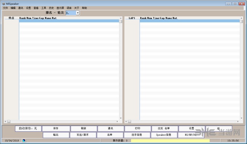Click down arrow of 终点 list vertical scrollbar
Screen dimensions: 247x144
(x=121, y=118)
